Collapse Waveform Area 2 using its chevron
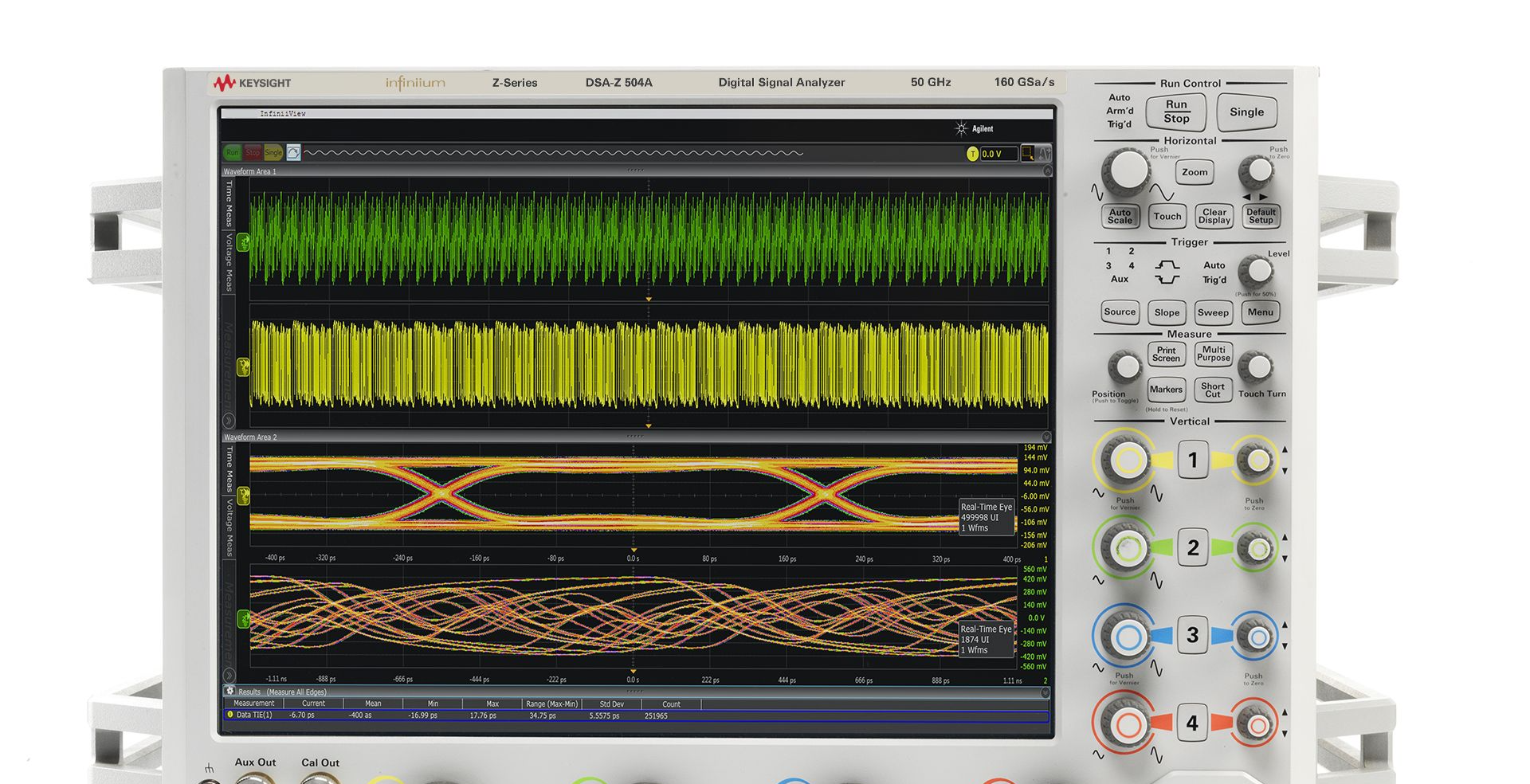This screenshot has width=1530, height=784. [x=1046, y=437]
